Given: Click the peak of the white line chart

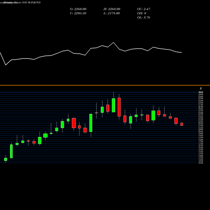Looking at the screenshot, I should [113, 42].
